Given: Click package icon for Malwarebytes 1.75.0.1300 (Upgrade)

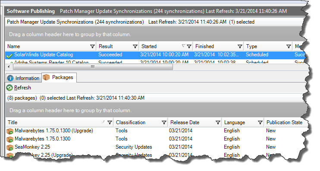Looking at the screenshot, I should coord(10,131).
